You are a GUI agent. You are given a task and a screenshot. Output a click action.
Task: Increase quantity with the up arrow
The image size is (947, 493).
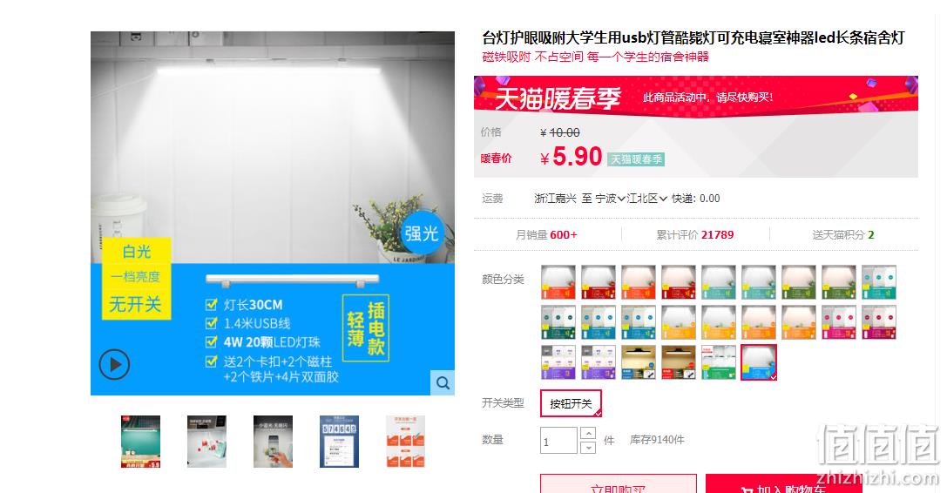pos(588,433)
